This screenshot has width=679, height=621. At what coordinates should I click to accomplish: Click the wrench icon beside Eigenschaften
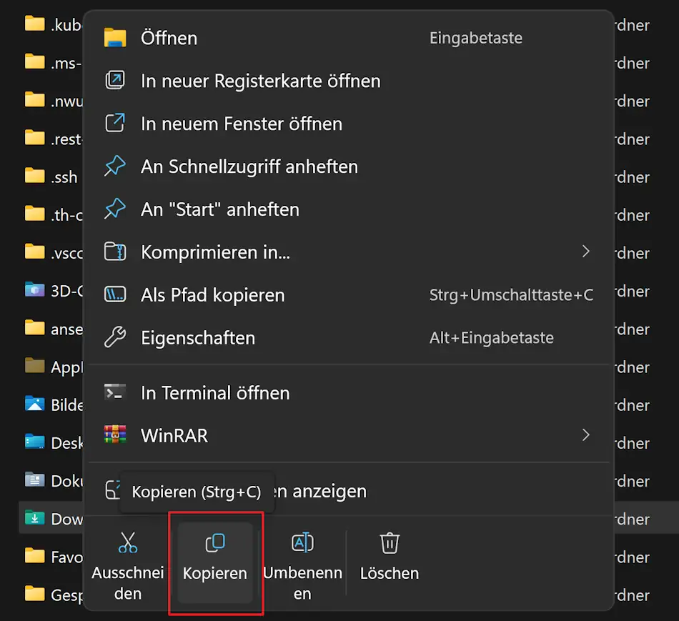coord(115,337)
